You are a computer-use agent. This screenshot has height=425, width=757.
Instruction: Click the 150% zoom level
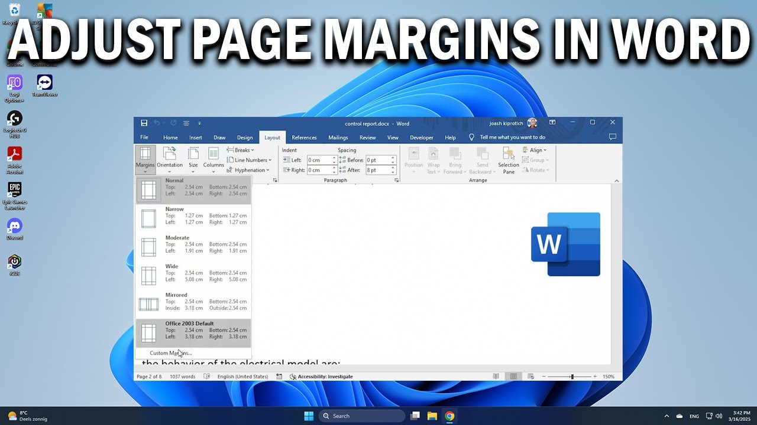point(609,377)
